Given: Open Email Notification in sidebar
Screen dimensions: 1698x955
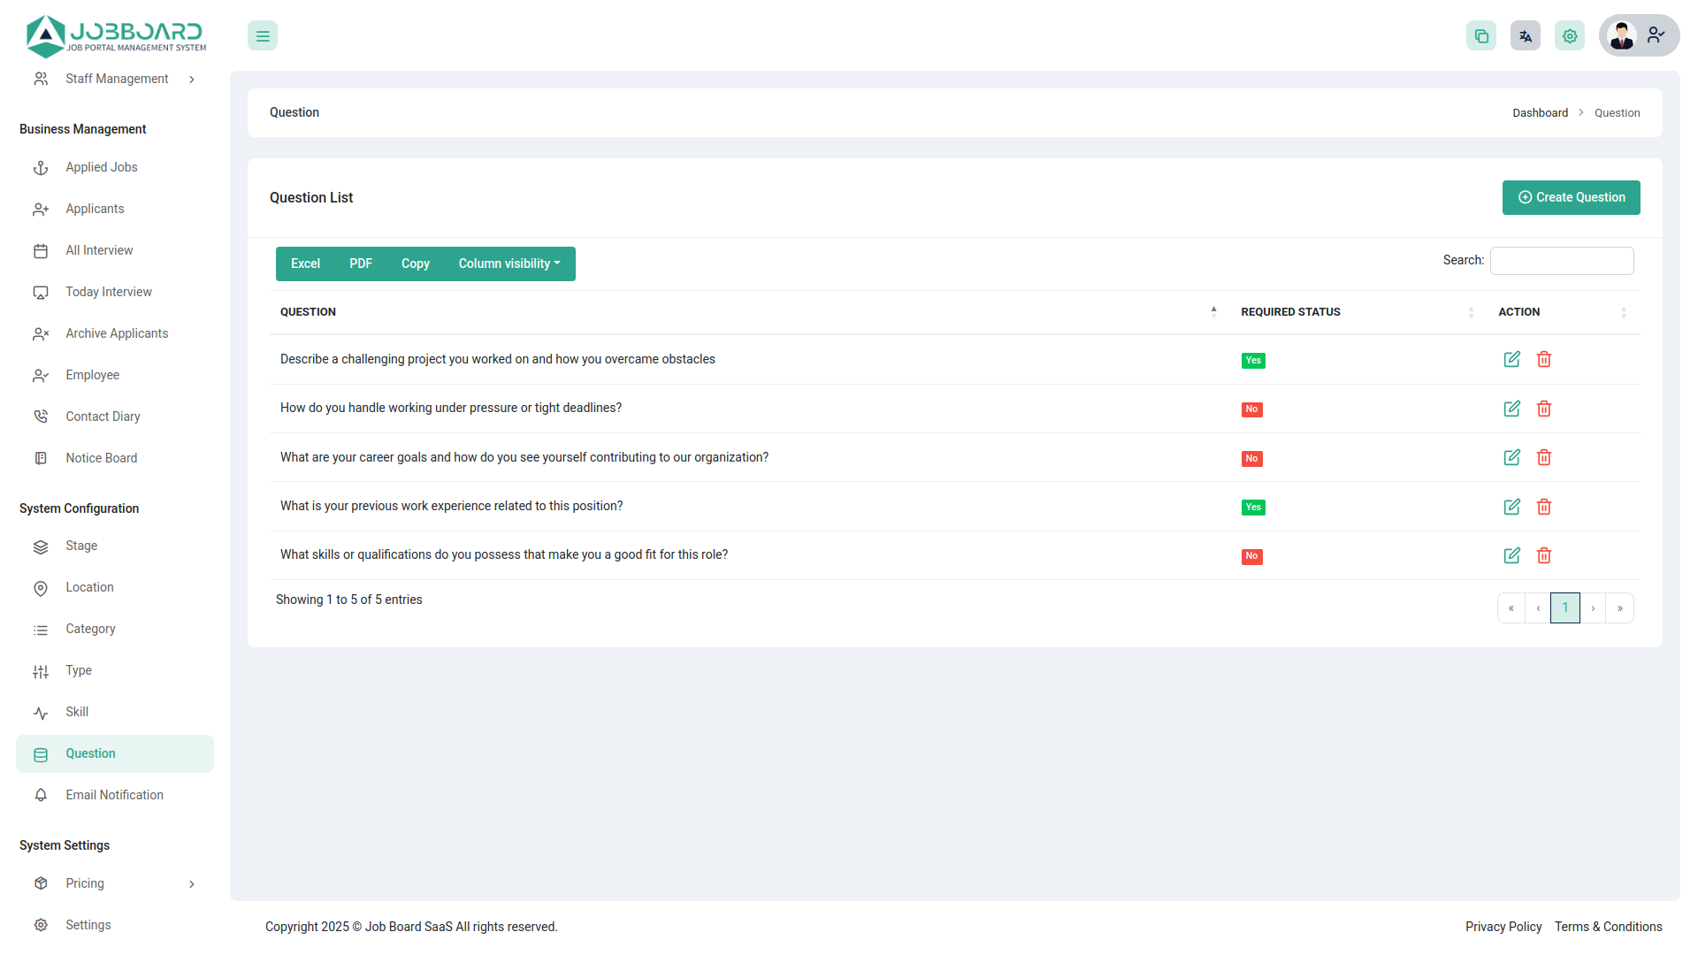Looking at the screenshot, I should click(114, 795).
